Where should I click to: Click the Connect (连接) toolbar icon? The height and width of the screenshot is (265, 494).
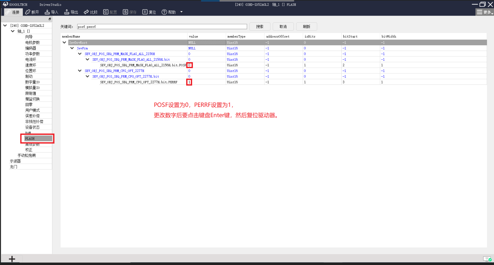(x=8, y=12)
